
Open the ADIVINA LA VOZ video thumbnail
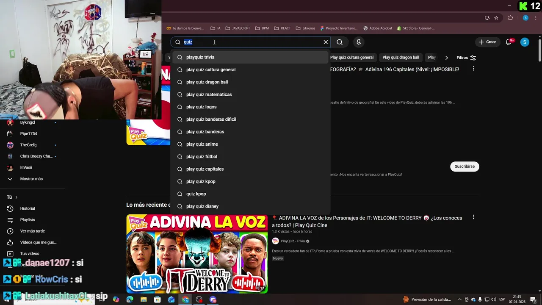pos(197,254)
